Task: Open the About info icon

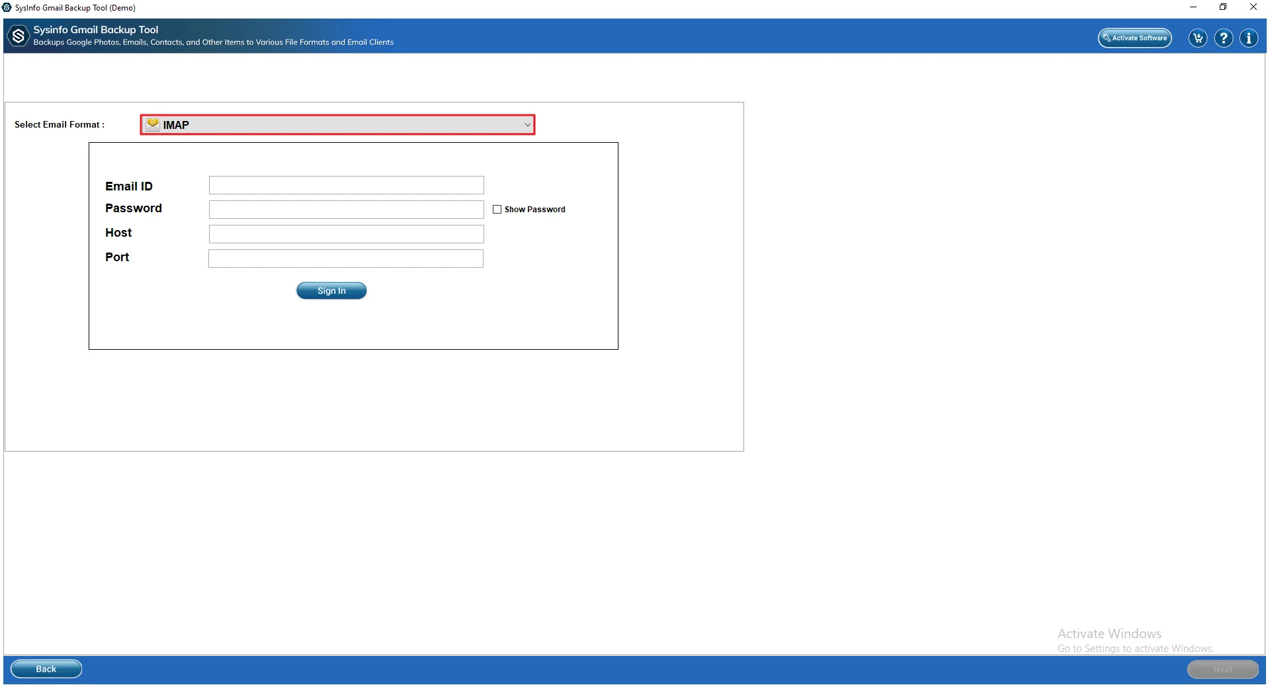Action: pos(1249,38)
